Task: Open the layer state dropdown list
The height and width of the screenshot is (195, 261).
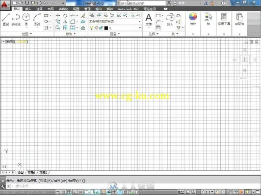Action: 115,21
